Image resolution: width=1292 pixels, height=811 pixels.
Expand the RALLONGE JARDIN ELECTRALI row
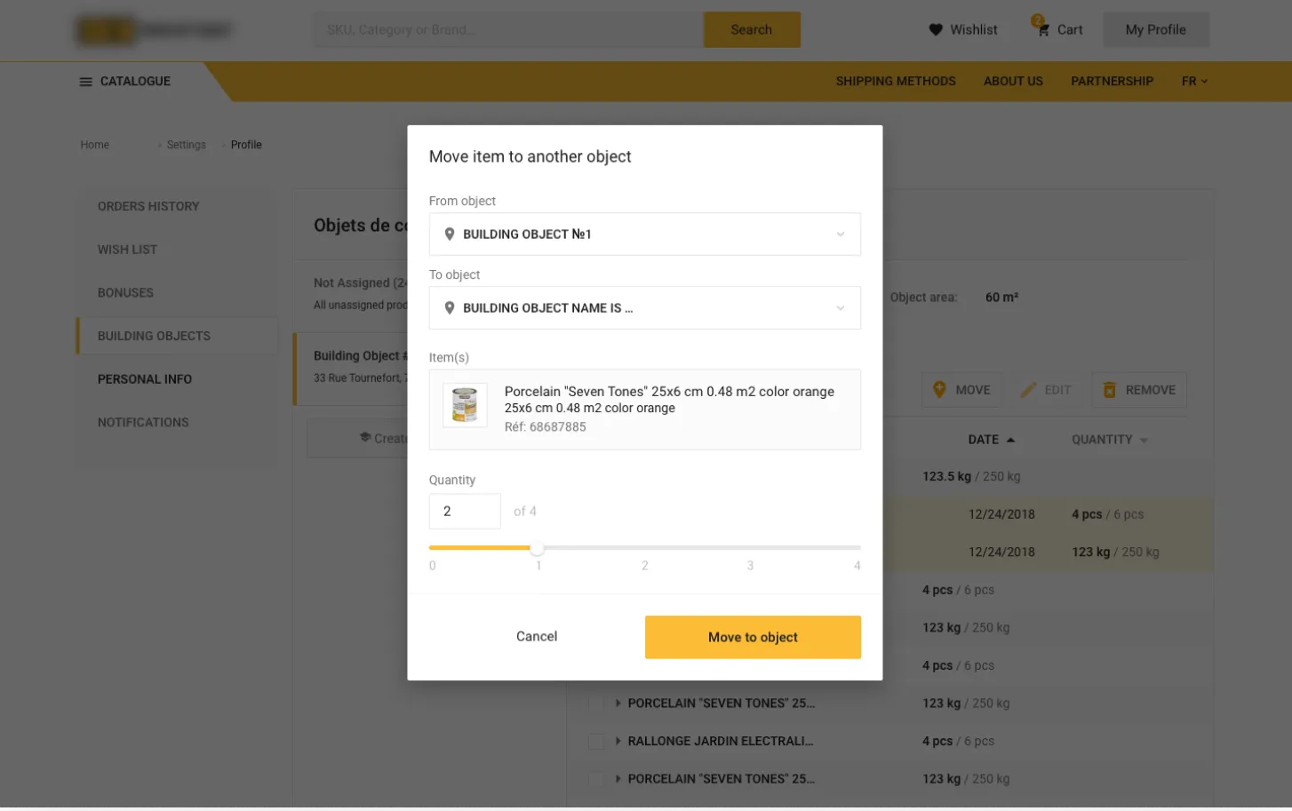coord(618,741)
